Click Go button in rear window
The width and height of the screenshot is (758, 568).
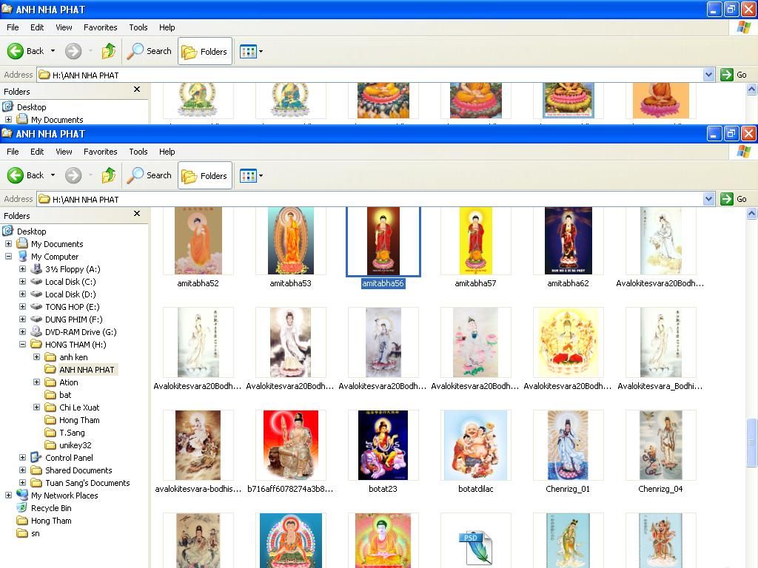[734, 75]
